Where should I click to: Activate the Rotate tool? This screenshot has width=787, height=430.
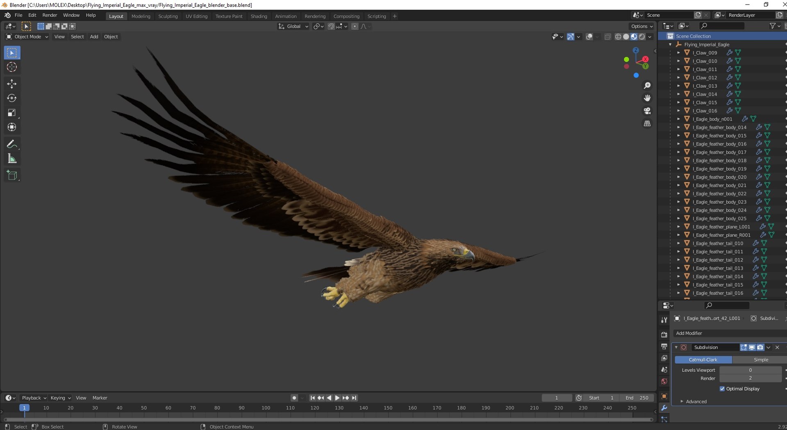(x=12, y=98)
